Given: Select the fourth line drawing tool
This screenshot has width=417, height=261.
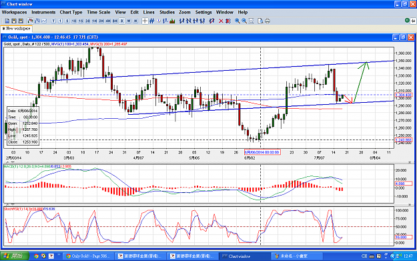Looking at the screenshot, I should 203,21.
